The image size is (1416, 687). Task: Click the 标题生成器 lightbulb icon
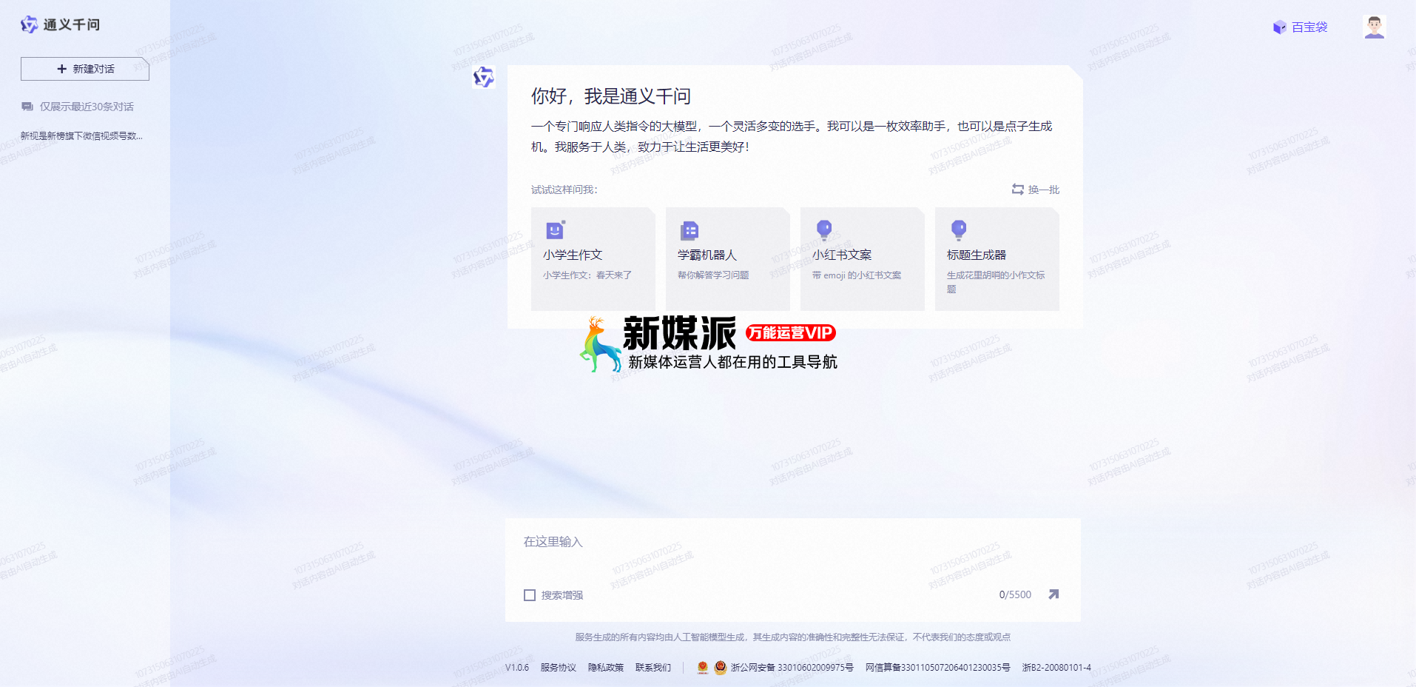[959, 230]
